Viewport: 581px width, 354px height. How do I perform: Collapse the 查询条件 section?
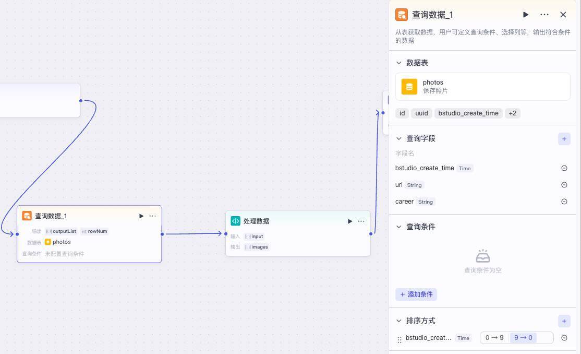399,227
